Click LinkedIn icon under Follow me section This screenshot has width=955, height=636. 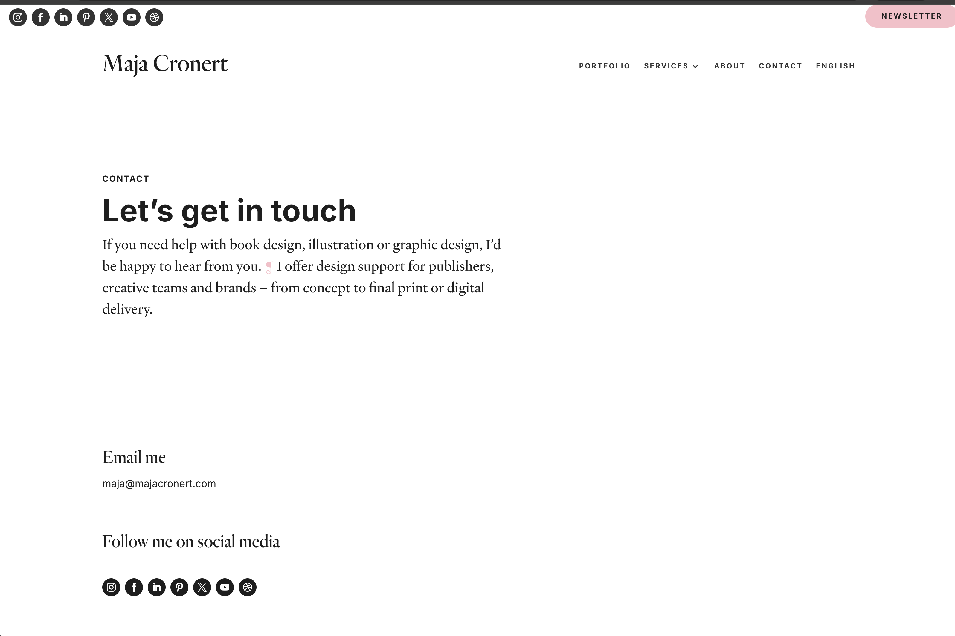tap(157, 587)
